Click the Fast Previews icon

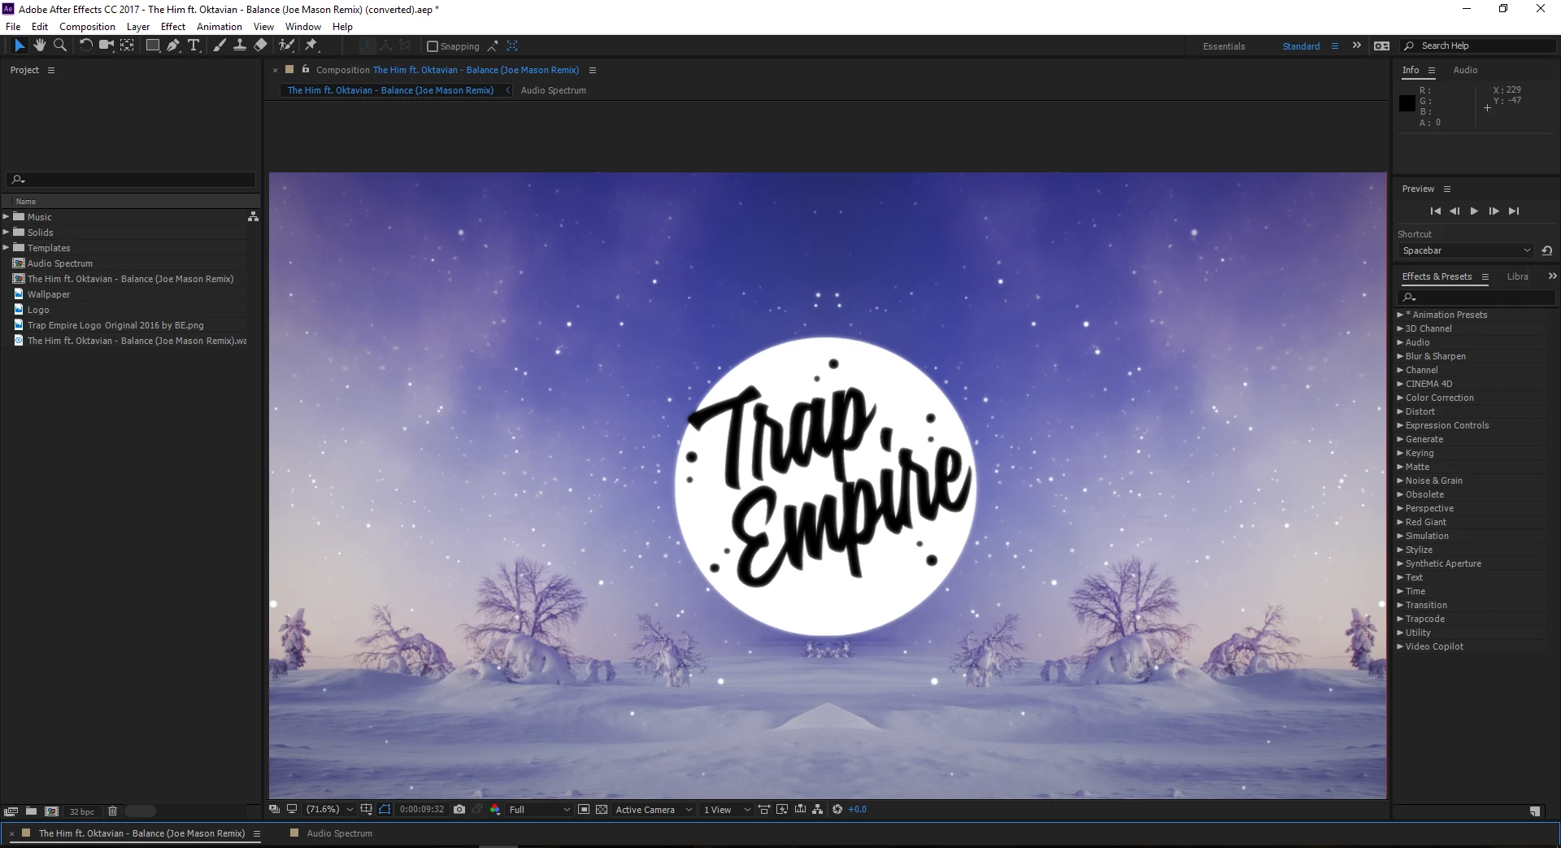(x=782, y=809)
